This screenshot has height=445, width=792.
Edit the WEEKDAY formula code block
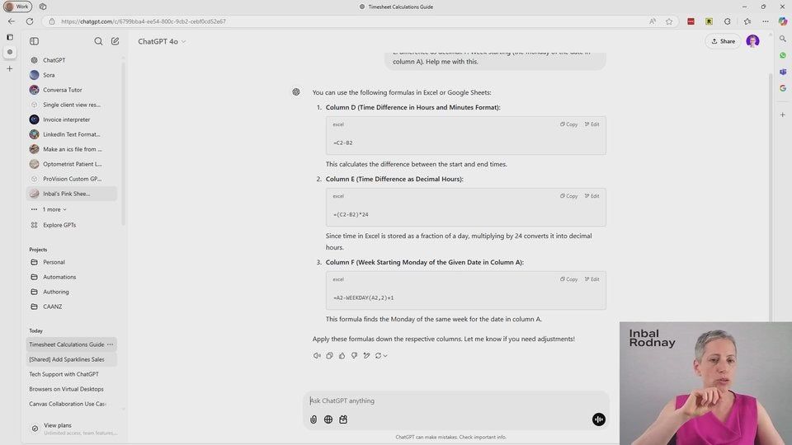592,279
